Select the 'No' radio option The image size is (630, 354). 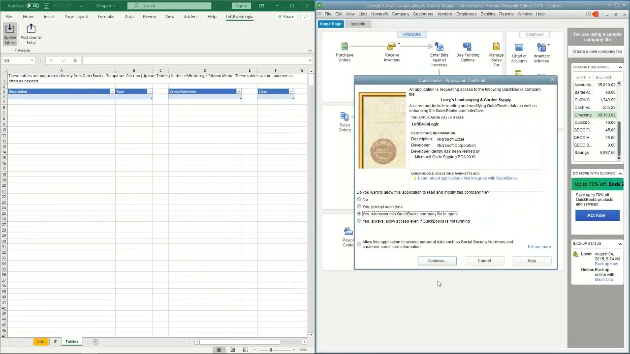point(359,199)
